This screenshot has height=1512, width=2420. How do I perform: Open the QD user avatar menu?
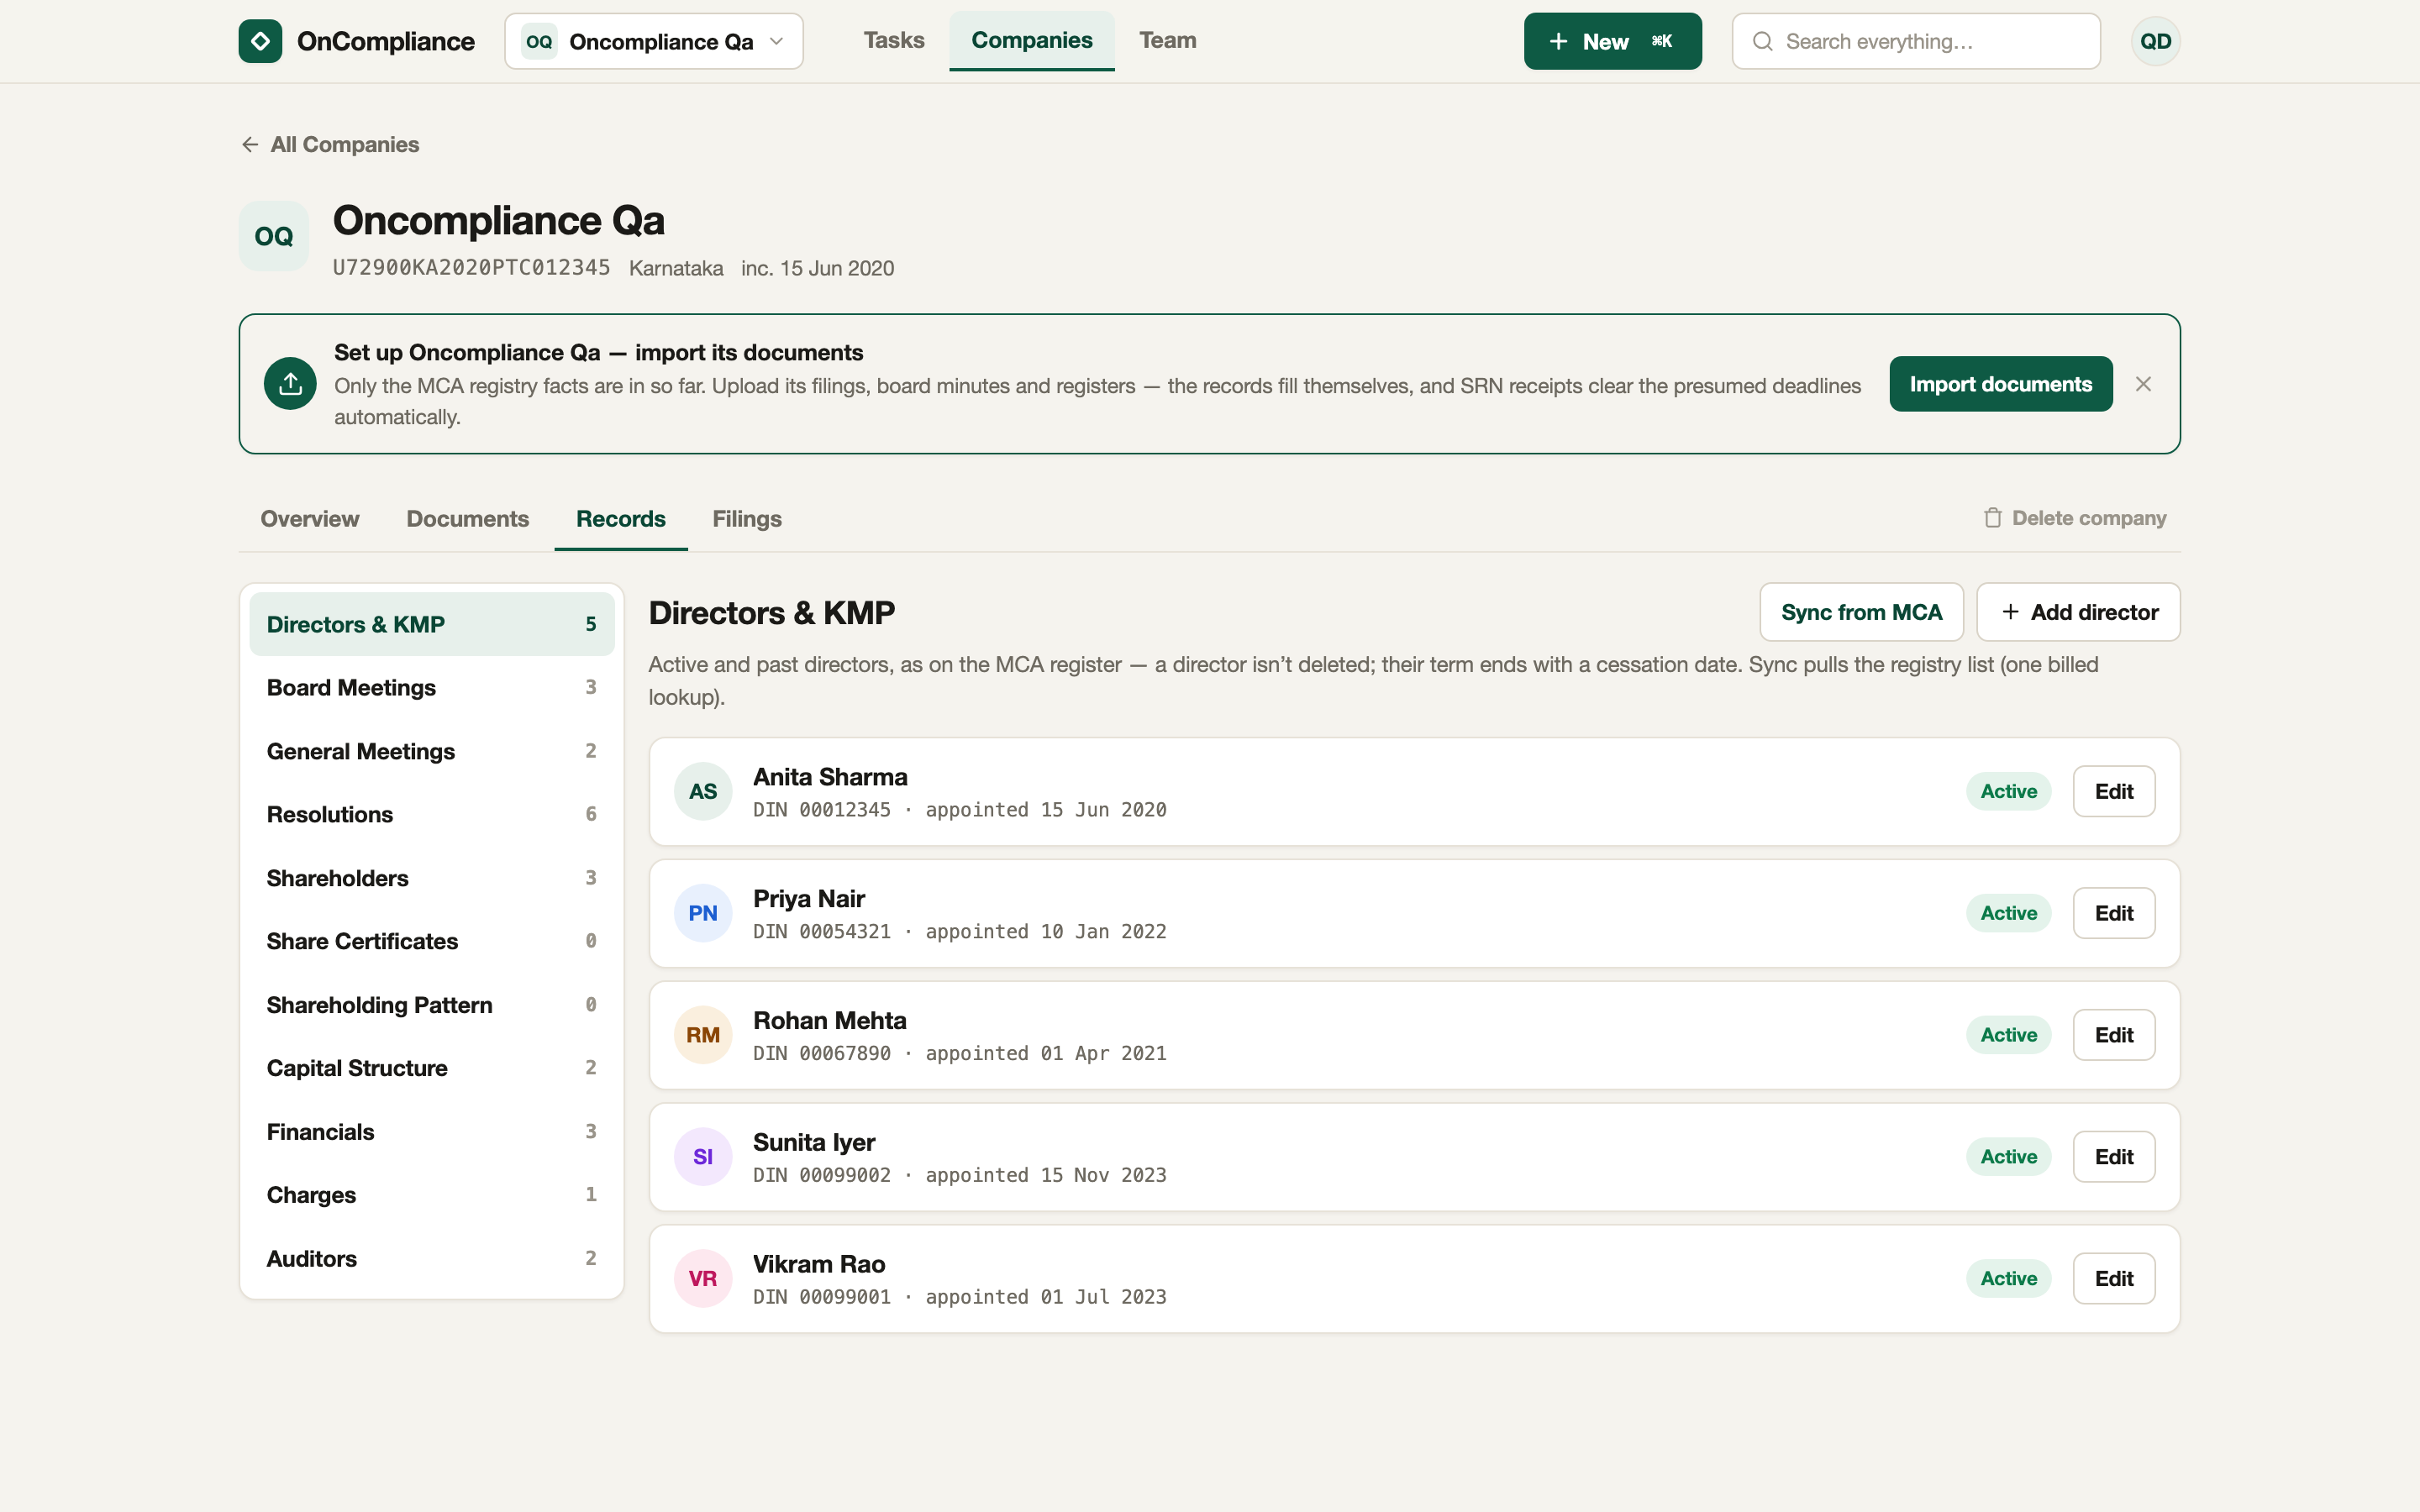[2155, 41]
